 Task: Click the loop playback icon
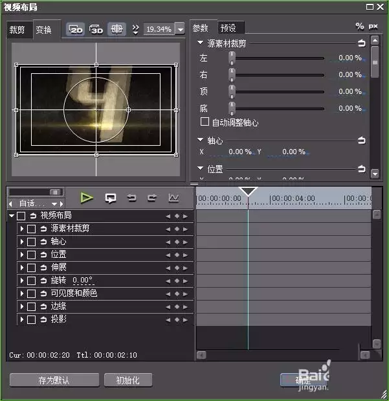(111, 198)
